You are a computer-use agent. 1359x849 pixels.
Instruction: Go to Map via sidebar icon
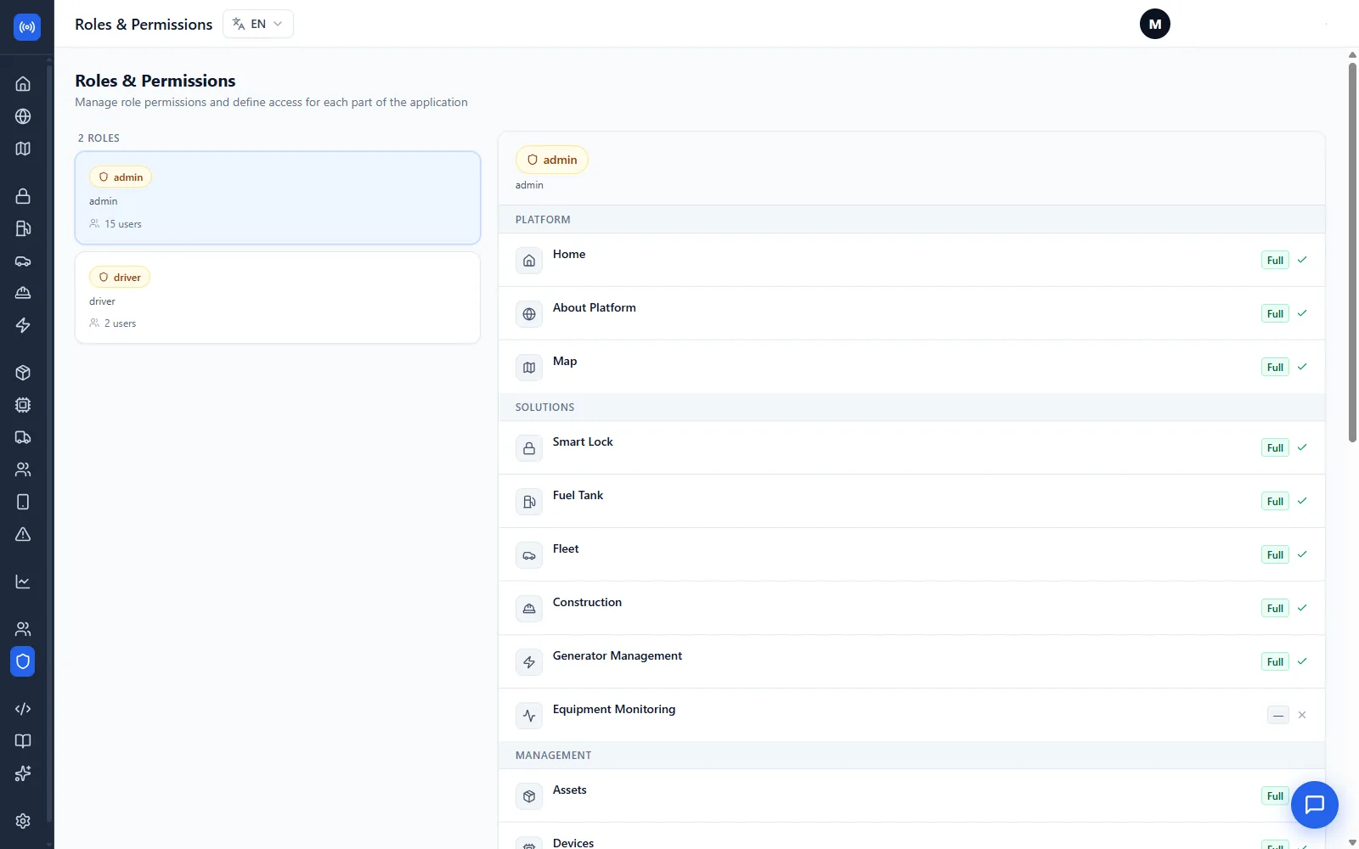(x=23, y=149)
